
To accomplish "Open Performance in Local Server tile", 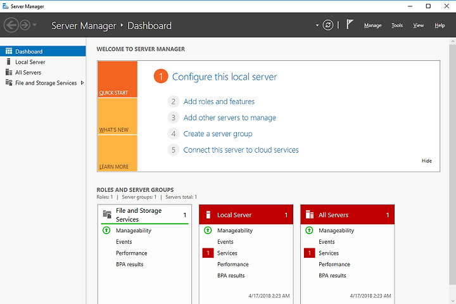I will [233, 265].
